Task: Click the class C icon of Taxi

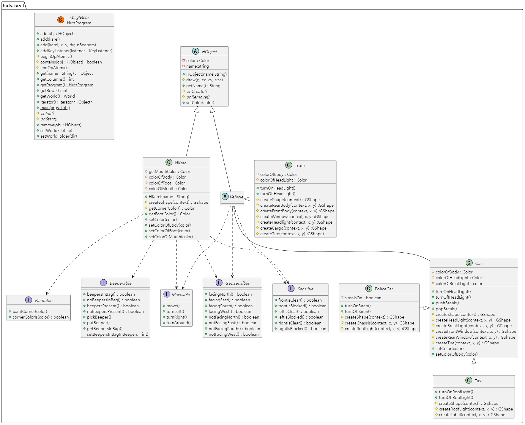Action: [469, 380]
